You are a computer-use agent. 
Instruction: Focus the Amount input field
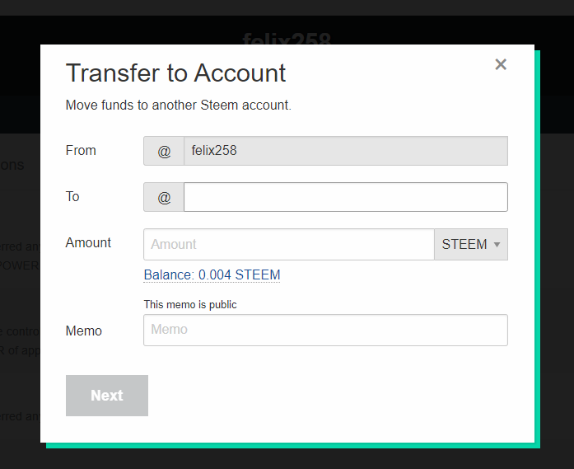pos(289,245)
